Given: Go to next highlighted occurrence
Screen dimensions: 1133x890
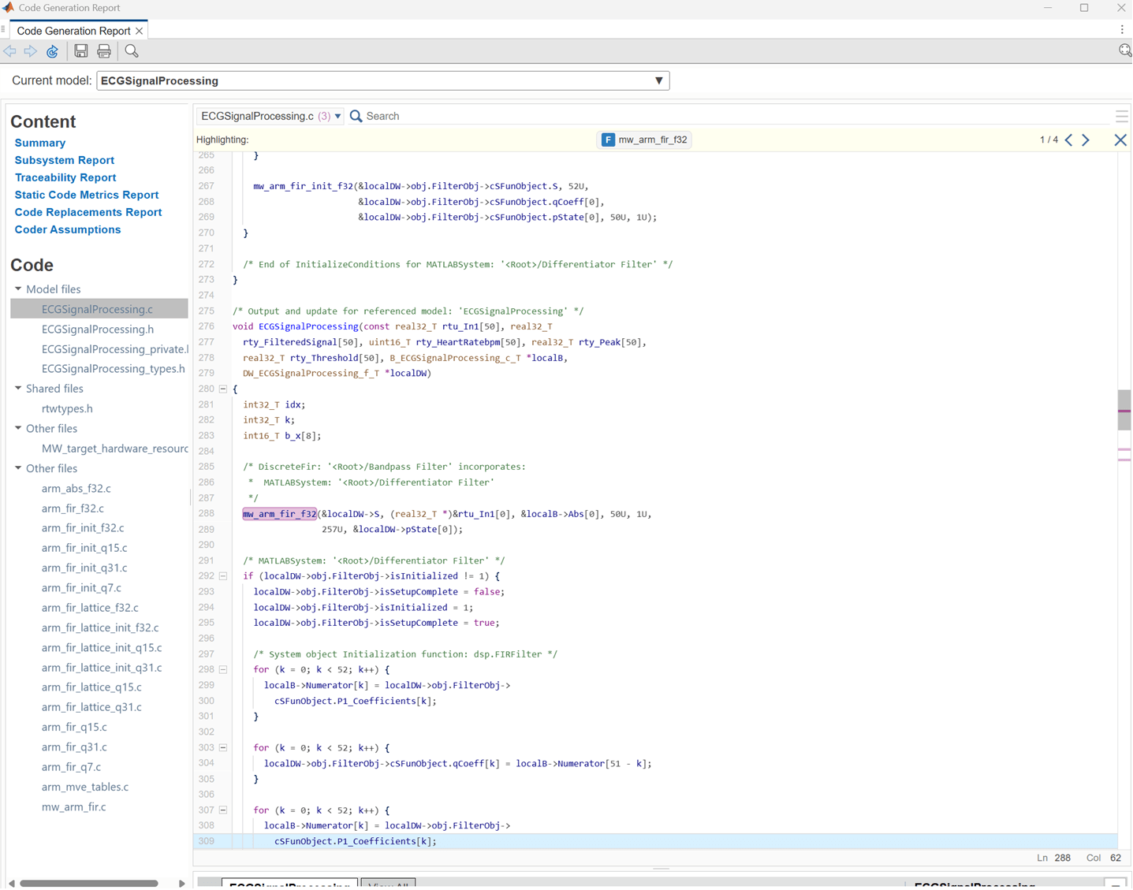Looking at the screenshot, I should (x=1086, y=140).
